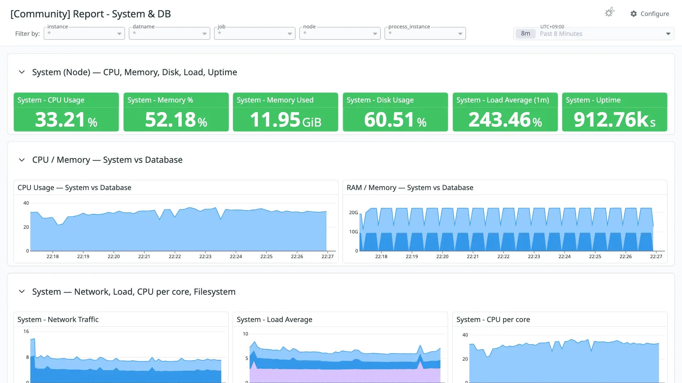This screenshot has height=383, width=682.
Task: Click the dashboard title Report - System & DB
Action: pyautogui.click(x=91, y=14)
